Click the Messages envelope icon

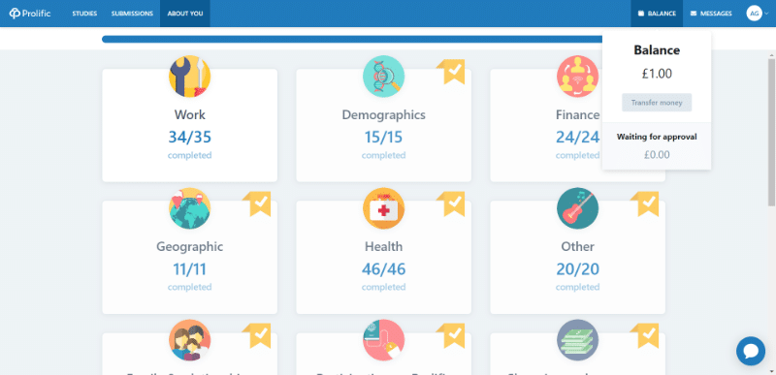pyautogui.click(x=694, y=14)
